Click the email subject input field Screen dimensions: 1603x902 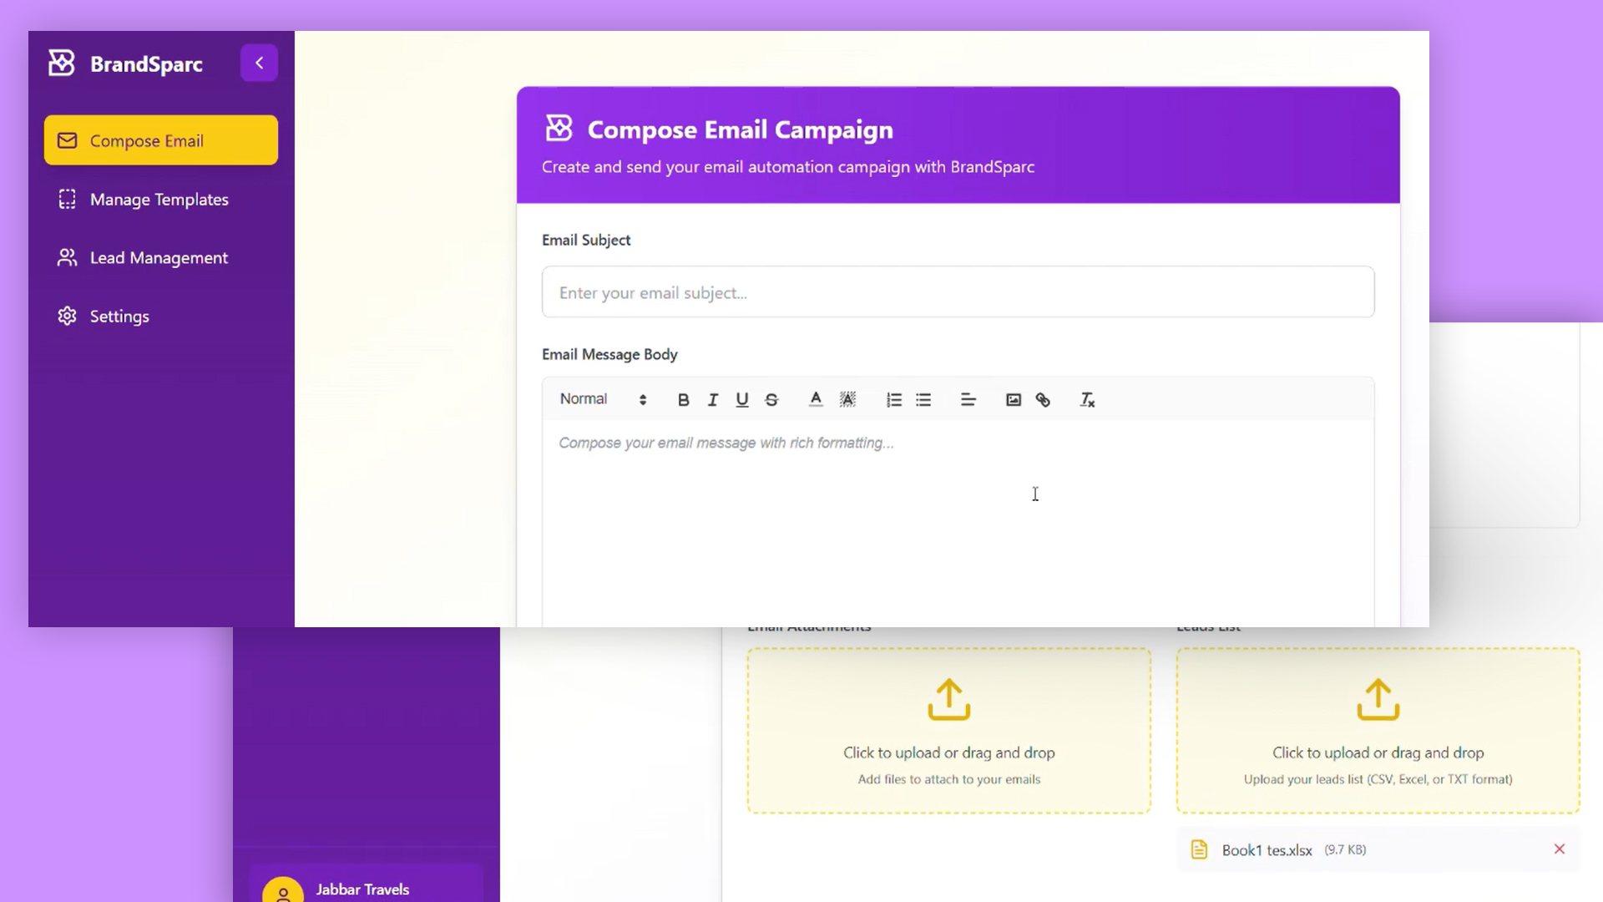coord(957,291)
